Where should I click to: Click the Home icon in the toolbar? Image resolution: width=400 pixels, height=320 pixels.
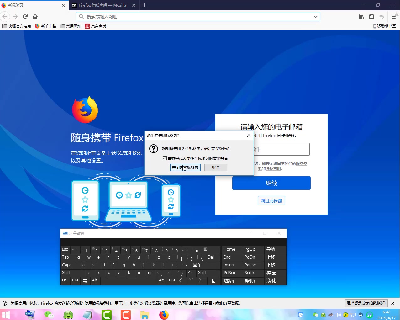point(35,17)
